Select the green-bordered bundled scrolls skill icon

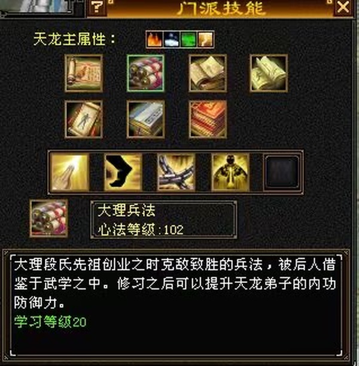coord(145,73)
